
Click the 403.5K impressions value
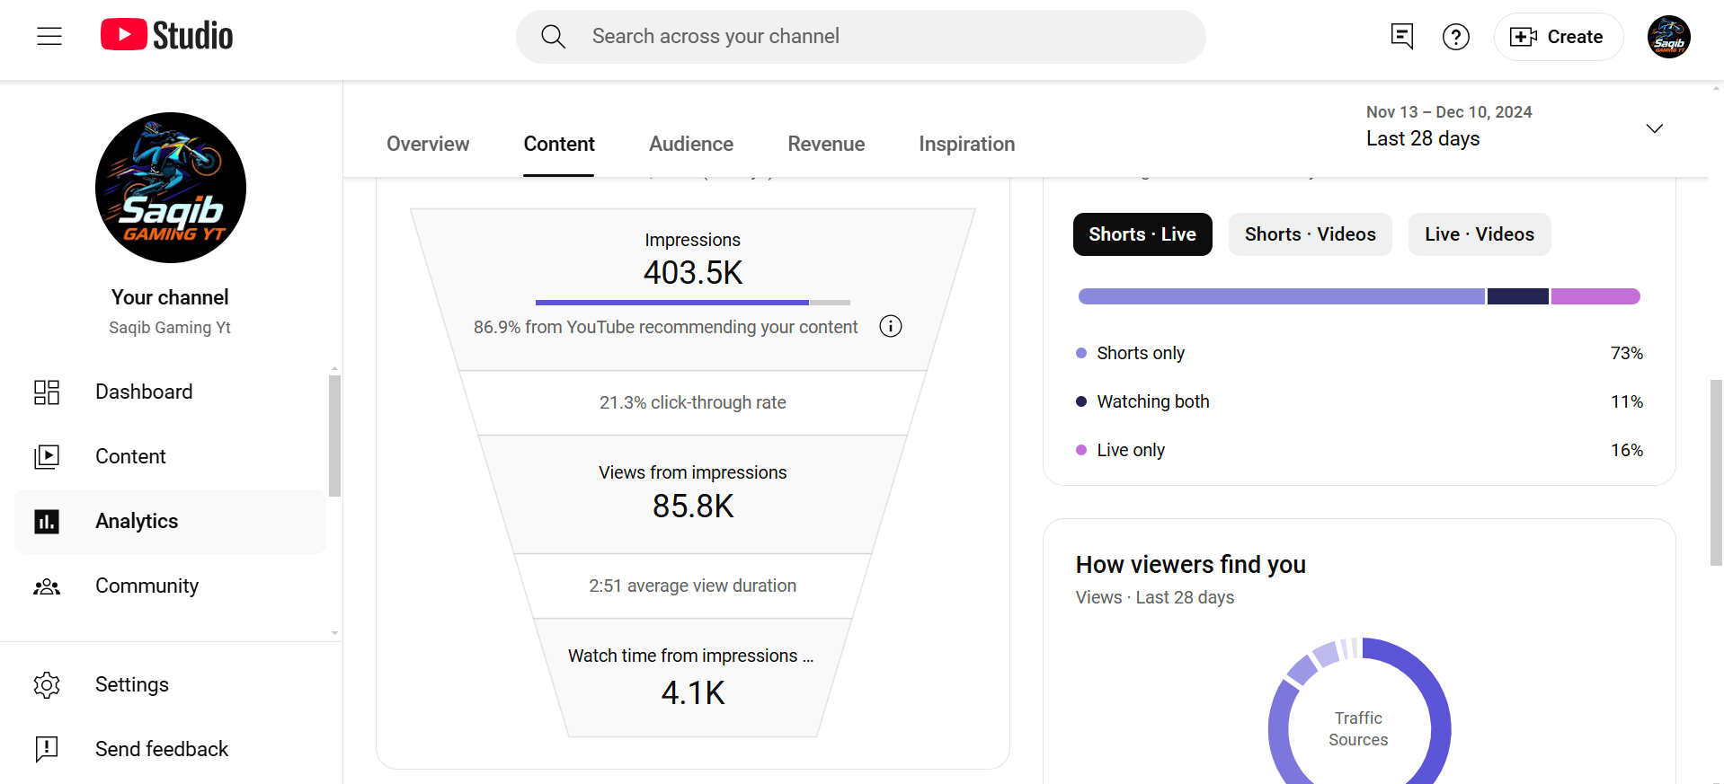(x=693, y=273)
